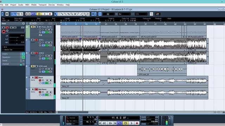Click Play button in top toolbar
225x126 pixels.
[x=45, y=14]
